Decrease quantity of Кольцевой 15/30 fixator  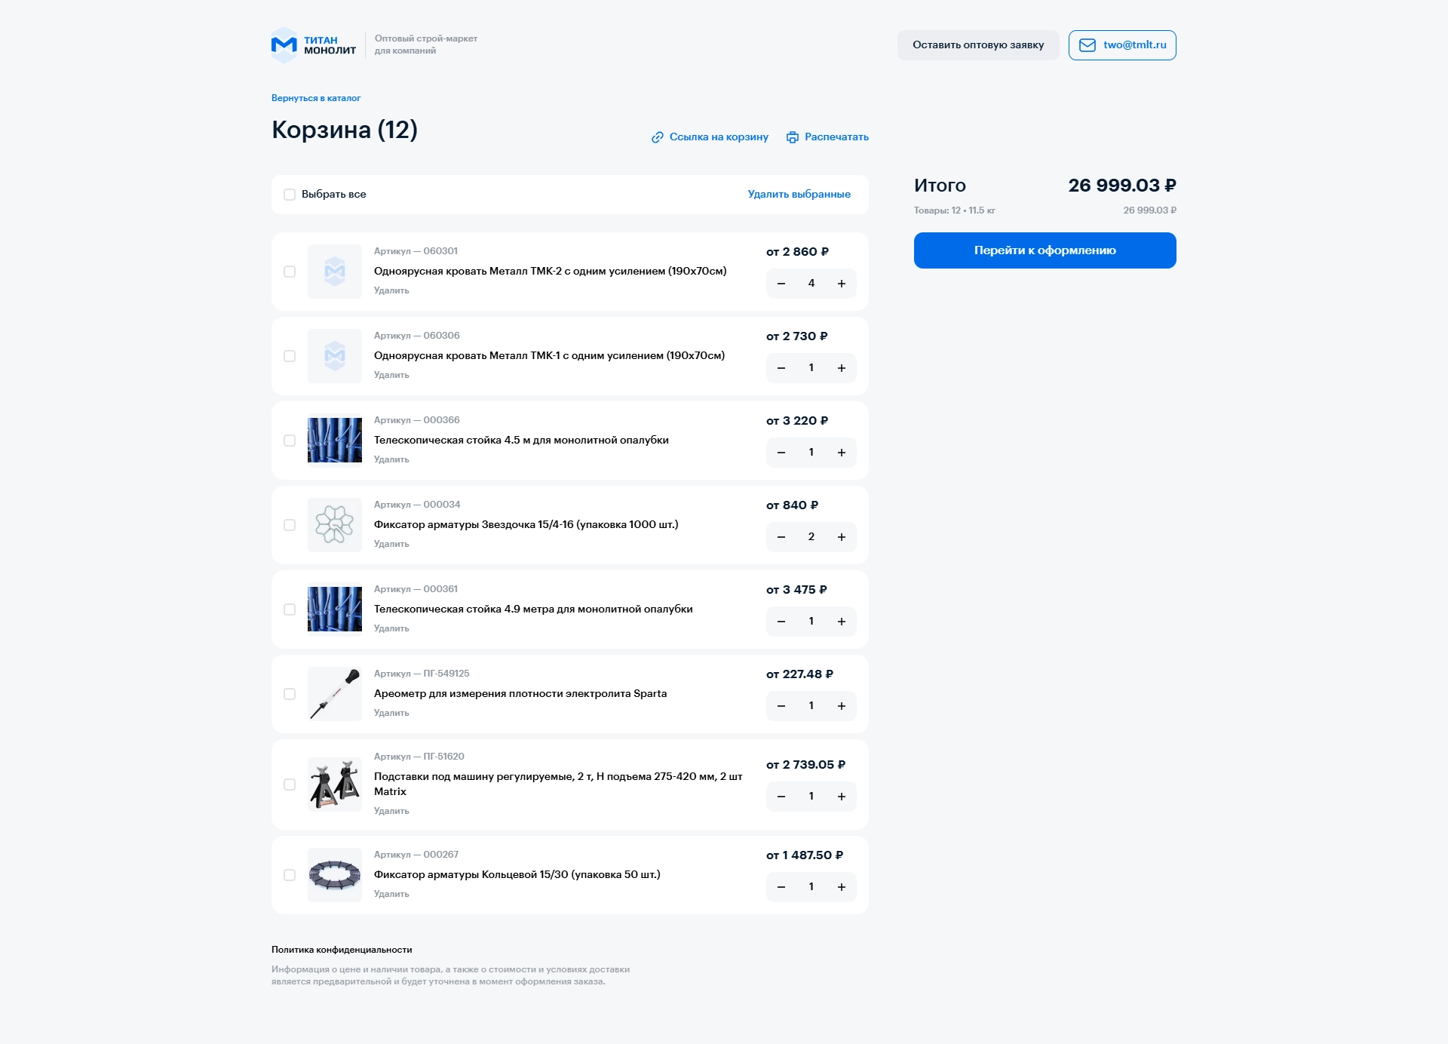[781, 887]
